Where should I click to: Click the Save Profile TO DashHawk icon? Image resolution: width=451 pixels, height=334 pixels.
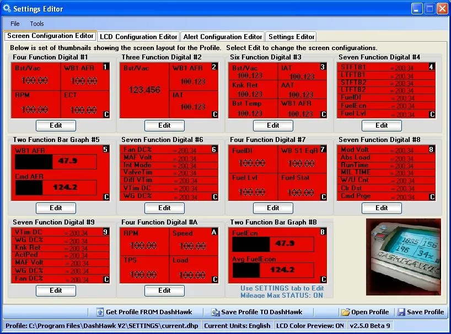pyautogui.click(x=215, y=312)
